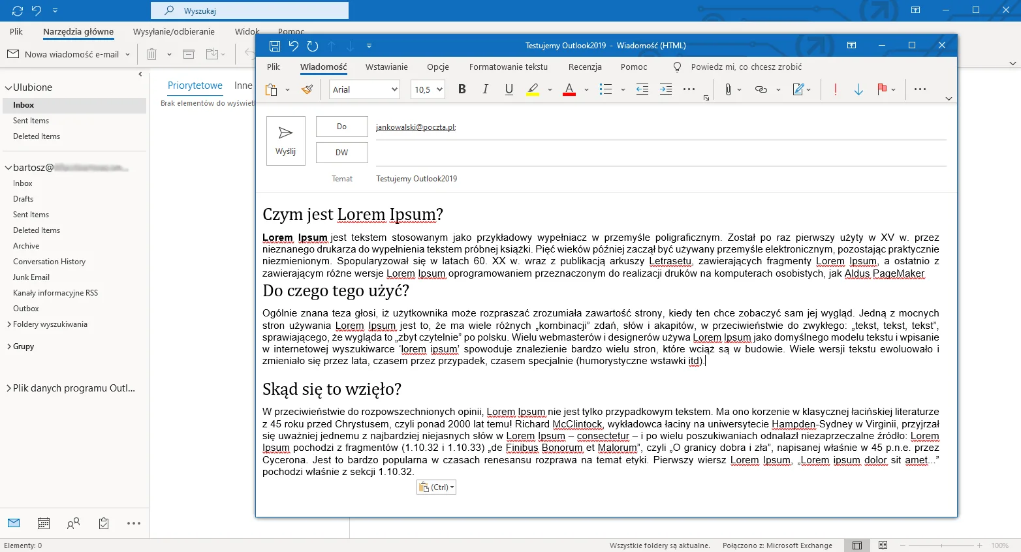Adjust the zoom slider in status bar
1021x552 pixels.
point(941,545)
